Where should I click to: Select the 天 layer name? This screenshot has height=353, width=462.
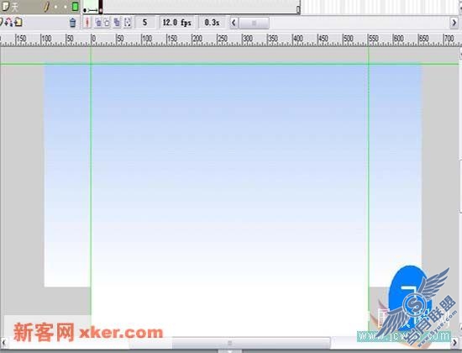[x=14, y=7]
